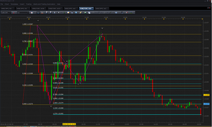Click the small person-like toolbar icon
This screenshot has width=212, height=127.
55,12
